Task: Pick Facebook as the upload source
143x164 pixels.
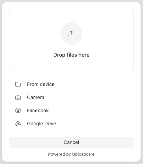Action: click(x=71, y=110)
